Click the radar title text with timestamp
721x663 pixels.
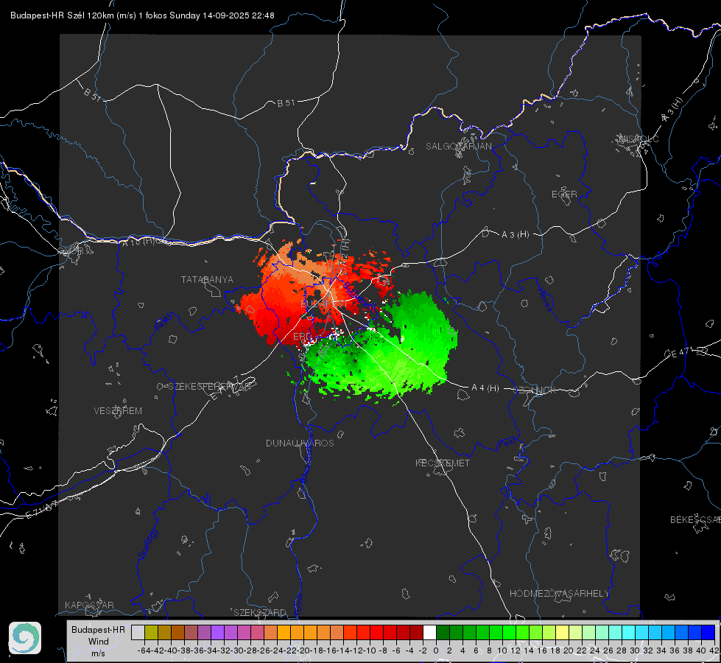tap(142, 15)
